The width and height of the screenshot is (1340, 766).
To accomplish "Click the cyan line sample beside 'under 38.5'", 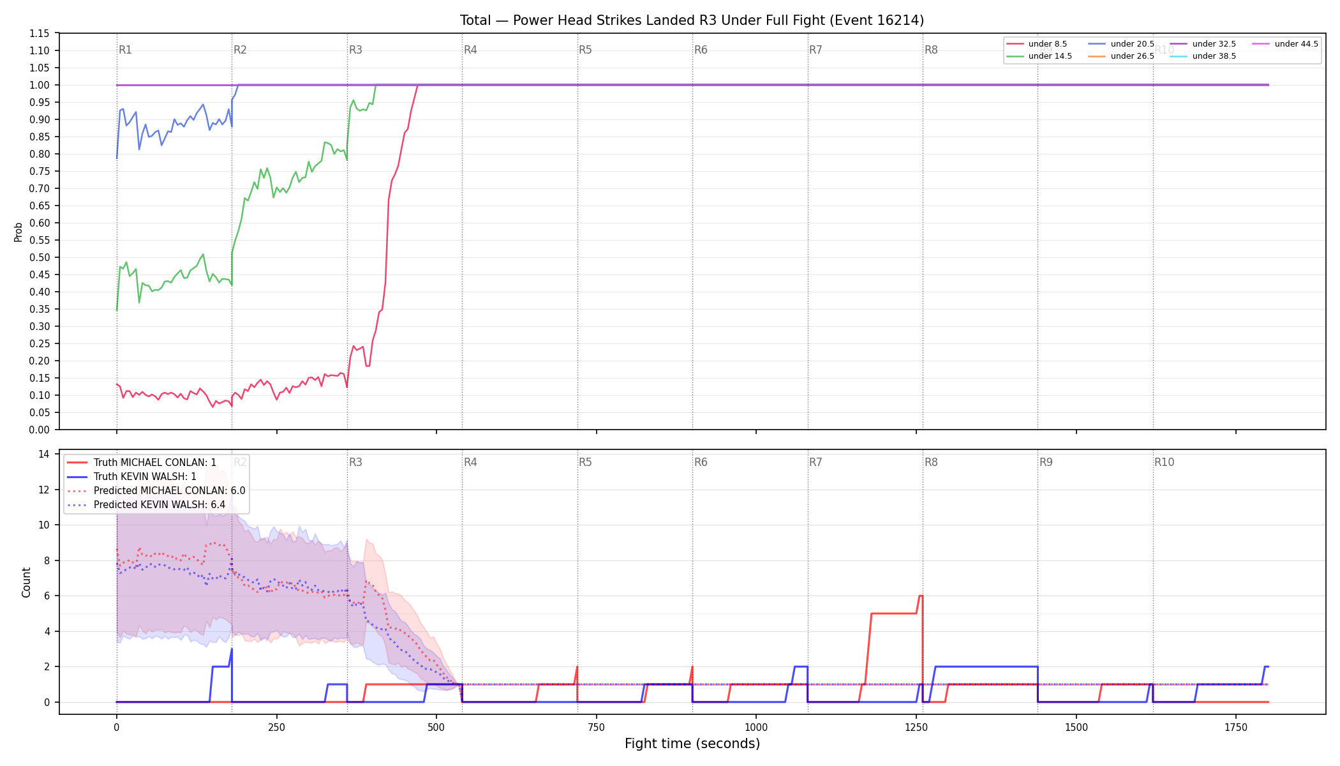I will tap(1179, 56).
